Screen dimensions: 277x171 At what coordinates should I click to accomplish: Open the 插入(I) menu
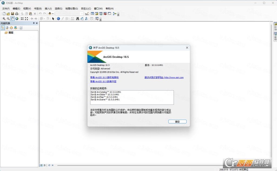pyautogui.click(x=48, y=8)
